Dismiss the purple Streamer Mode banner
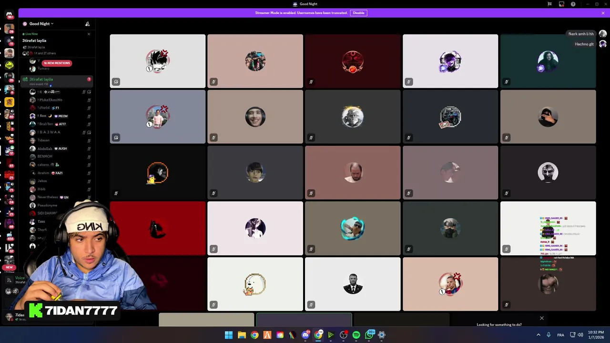 pyautogui.click(x=603, y=13)
